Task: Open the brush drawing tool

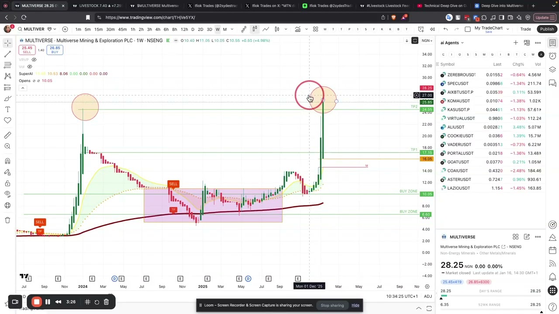Action: point(7,99)
